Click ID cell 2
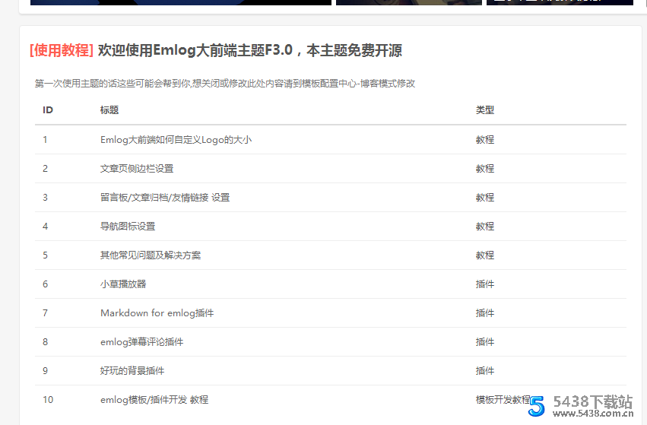The height and width of the screenshot is (425, 647). click(45, 169)
